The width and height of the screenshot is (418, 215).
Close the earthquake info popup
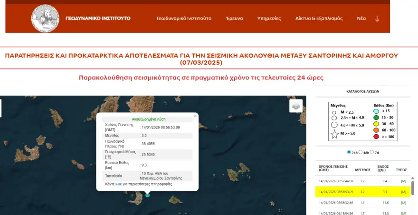pos(195,116)
